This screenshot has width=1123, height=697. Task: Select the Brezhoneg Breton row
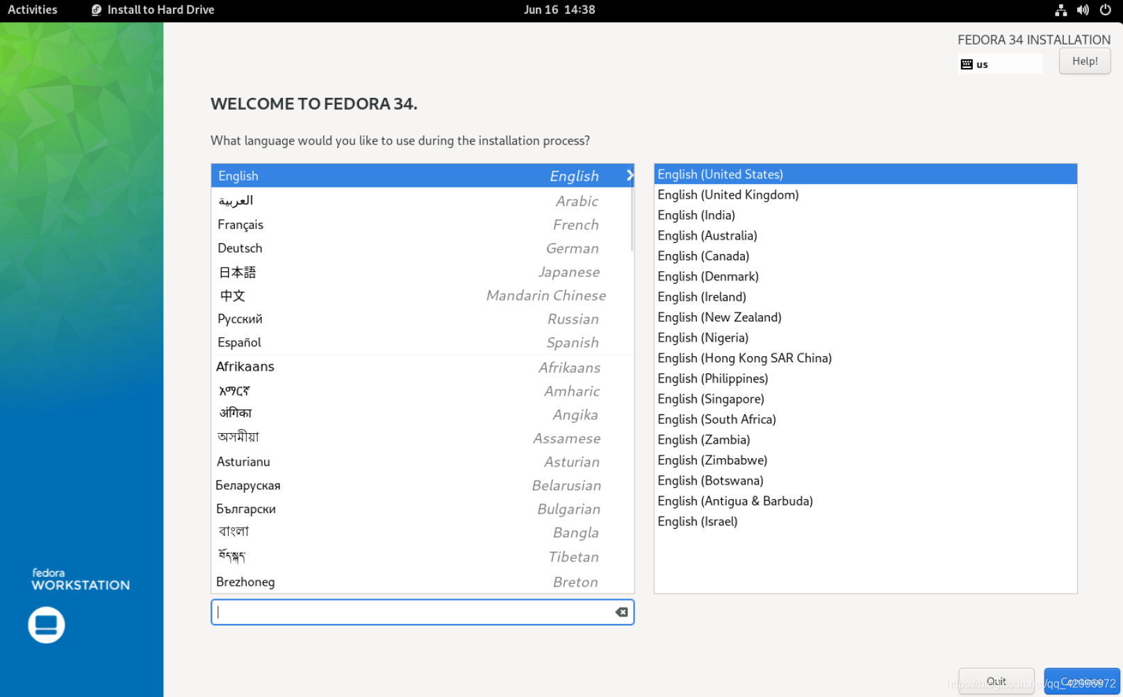click(423, 582)
